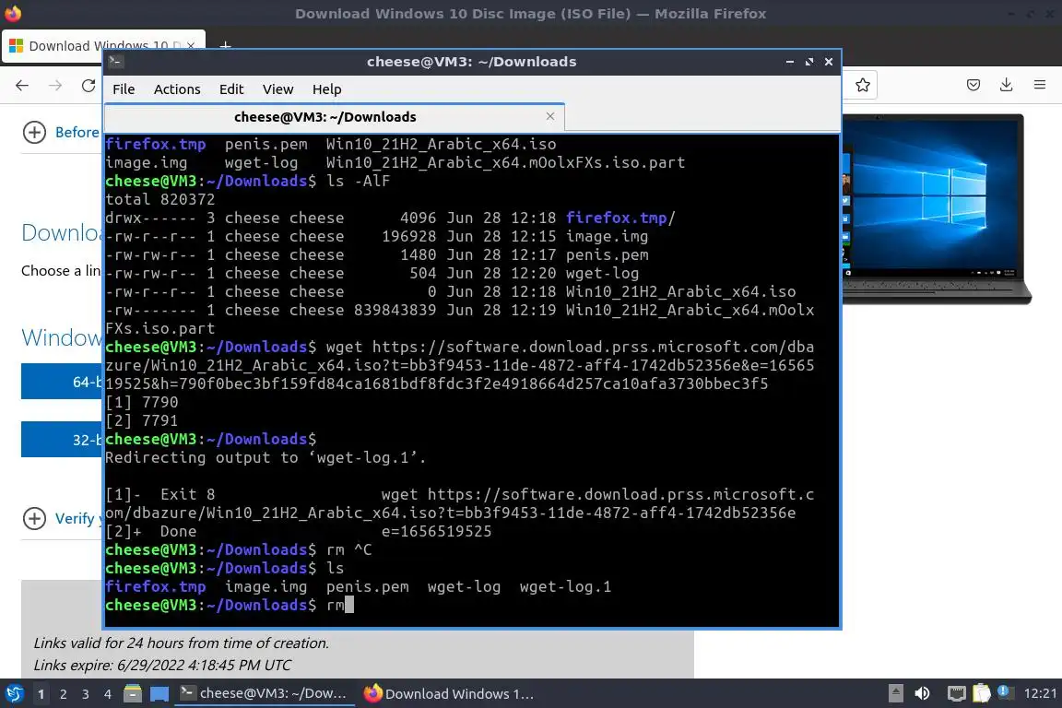Bookmark this page with star icon

coord(862,86)
